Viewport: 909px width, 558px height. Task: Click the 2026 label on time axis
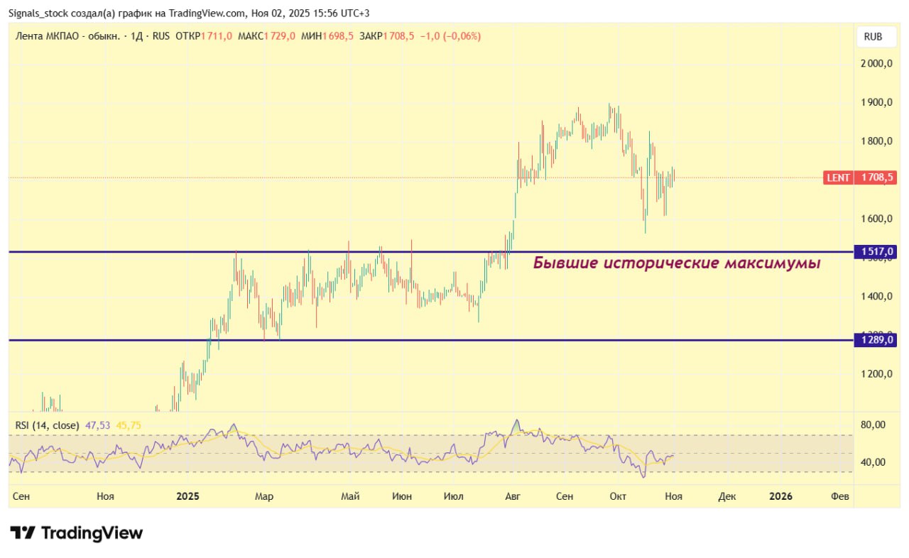tap(781, 496)
